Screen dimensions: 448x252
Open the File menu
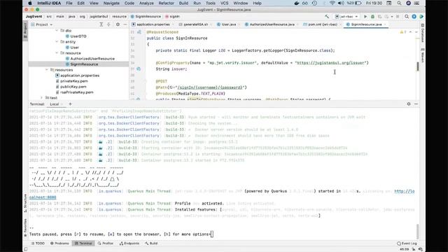[69, 3]
